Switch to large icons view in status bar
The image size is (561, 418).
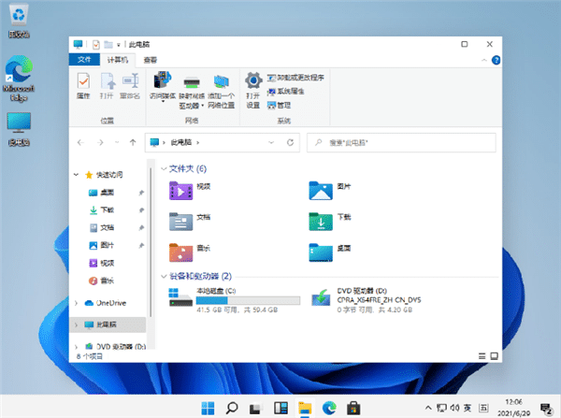[494, 356]
